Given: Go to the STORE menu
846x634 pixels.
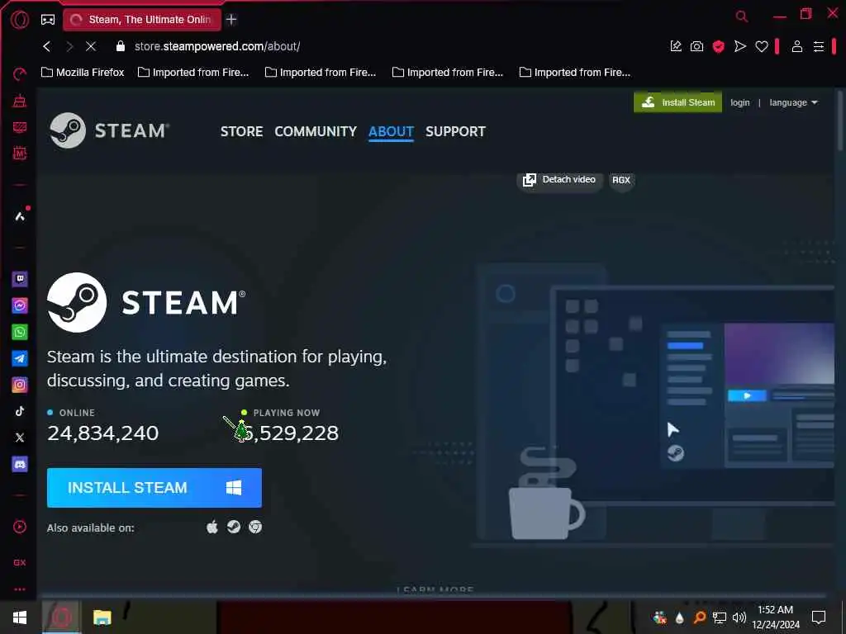Looking at the screenshot, I should click(x=242, y=131).
